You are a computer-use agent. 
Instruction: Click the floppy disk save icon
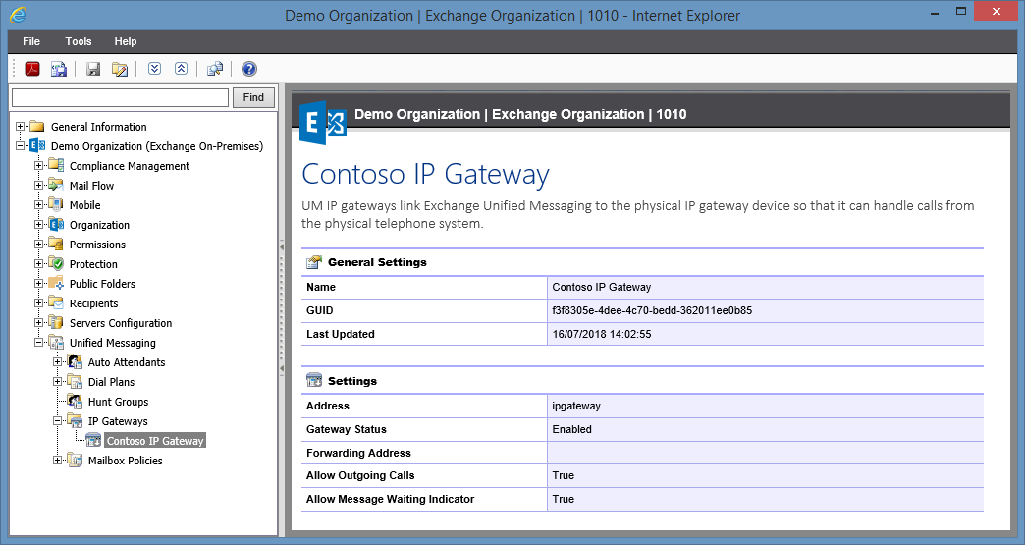(93, 69)
